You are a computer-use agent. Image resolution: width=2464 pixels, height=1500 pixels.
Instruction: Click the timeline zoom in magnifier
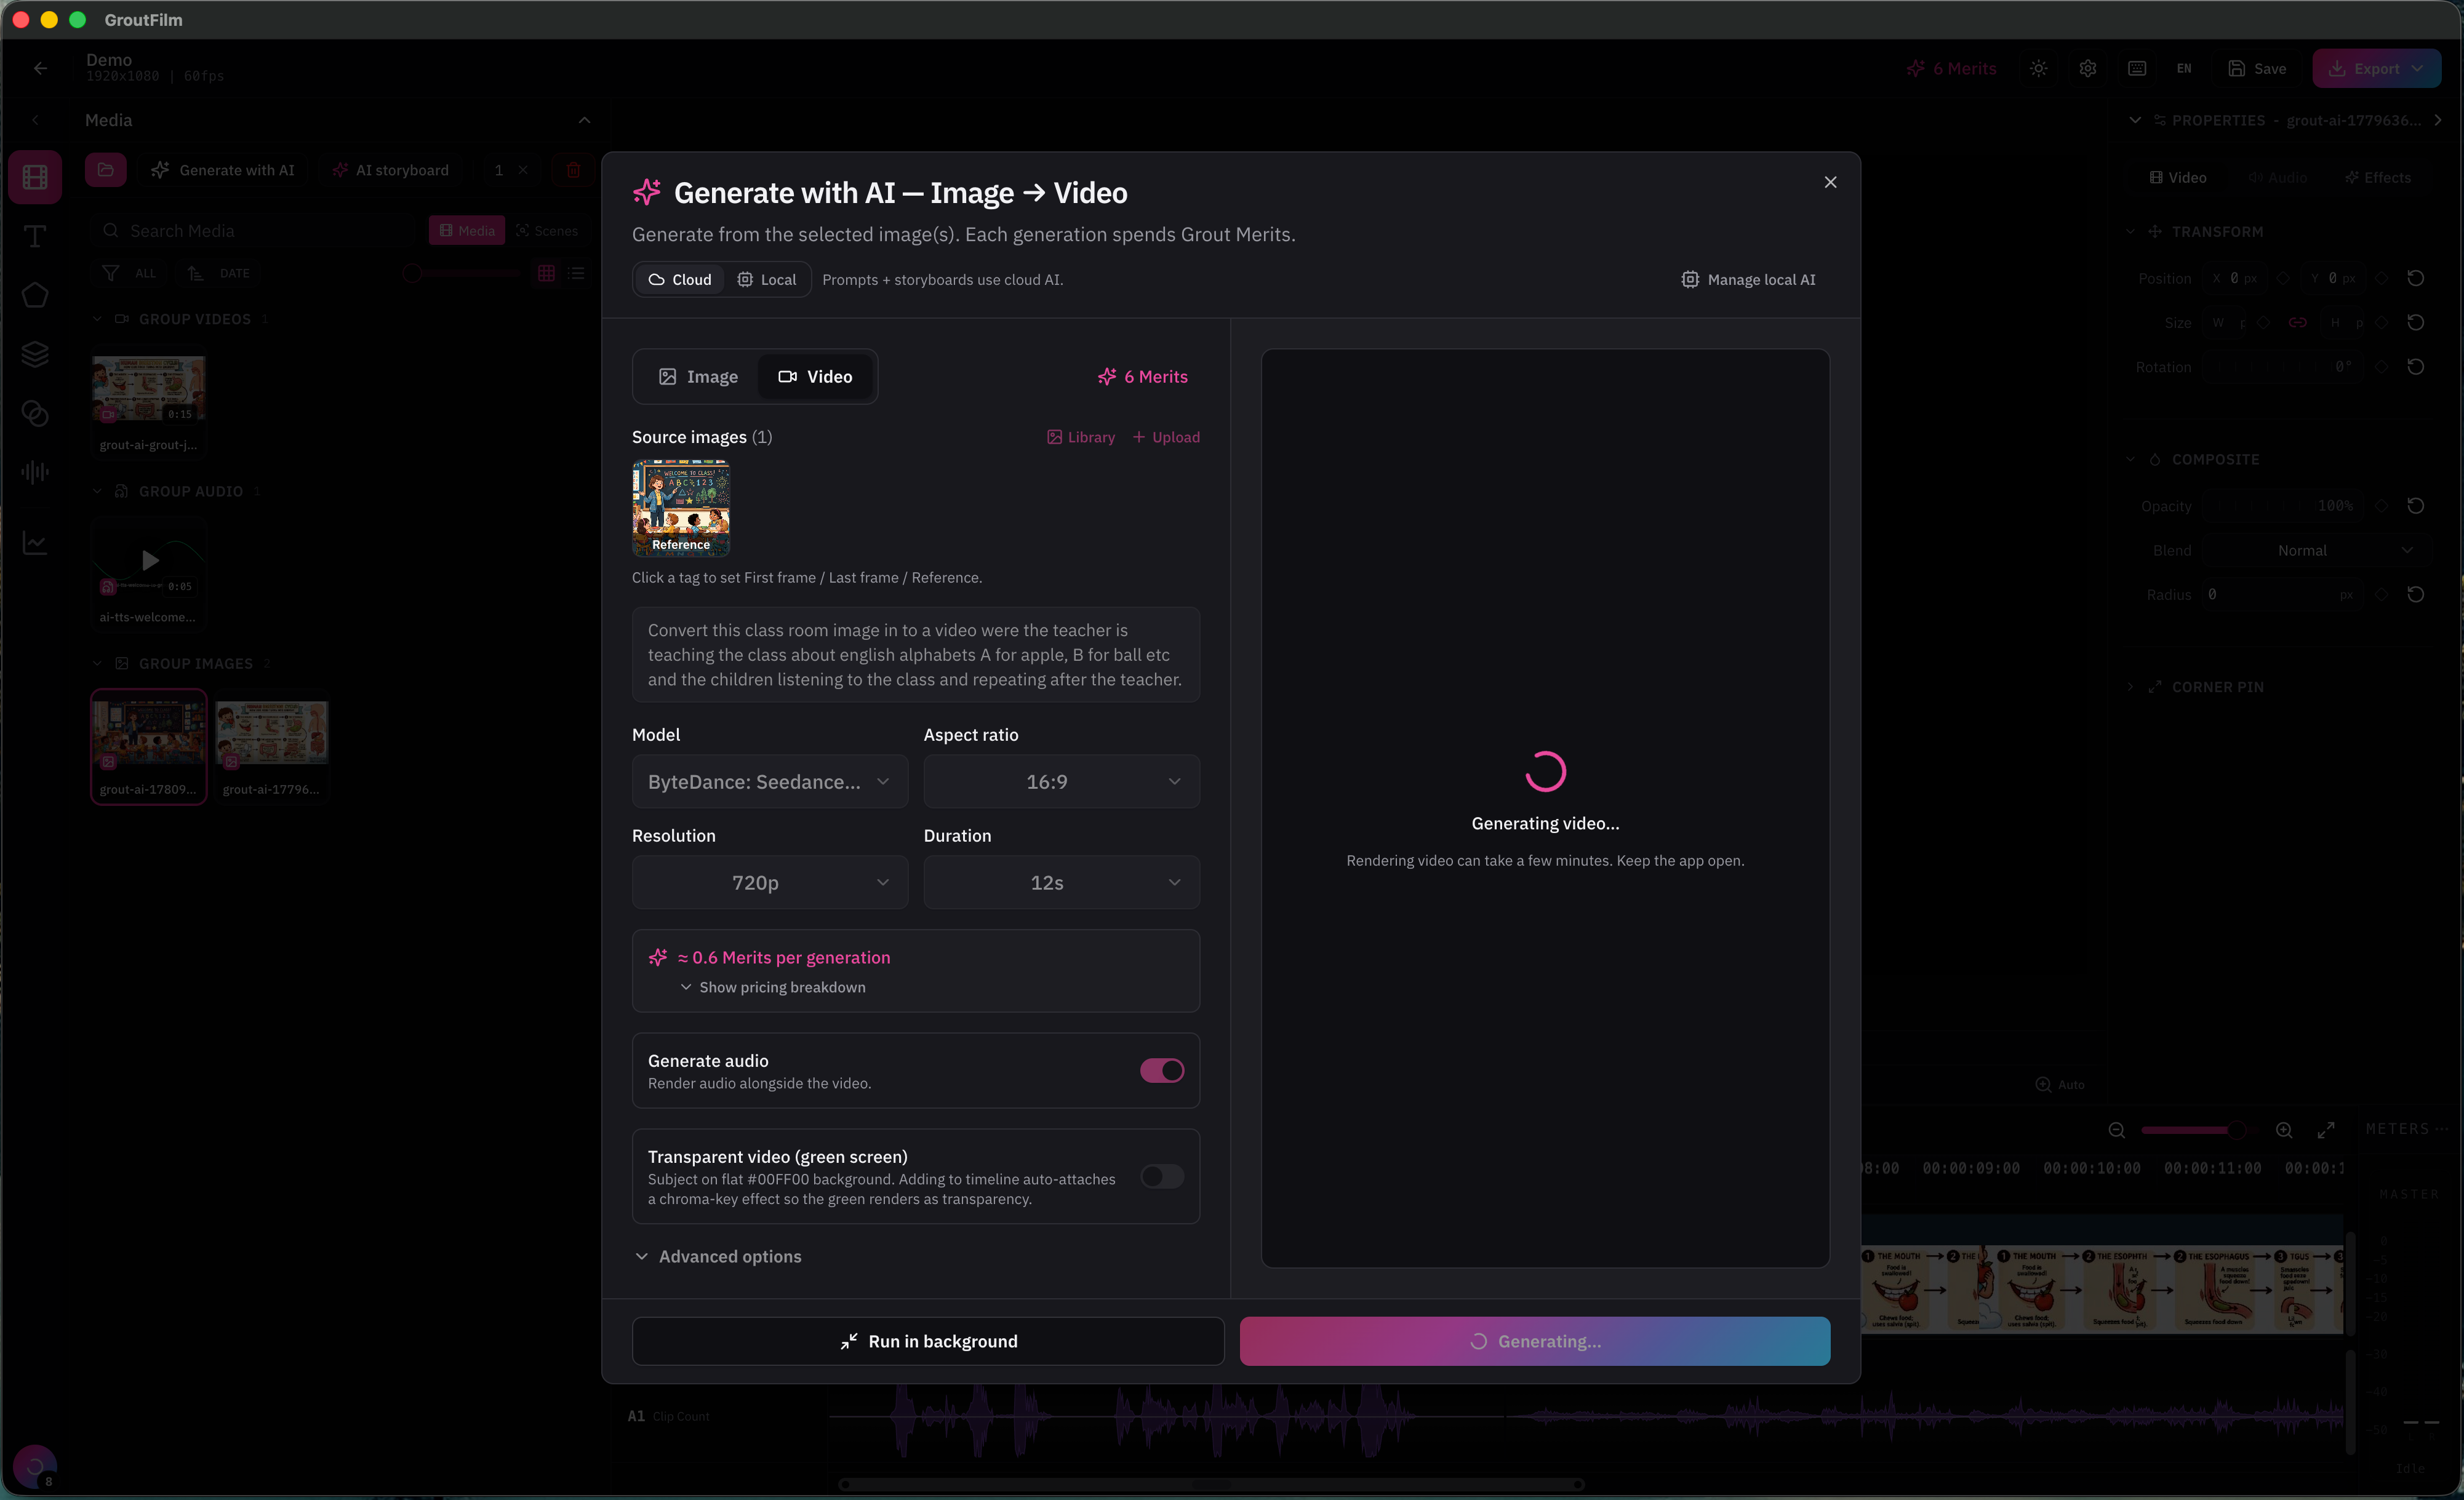click(2284, 1130)
